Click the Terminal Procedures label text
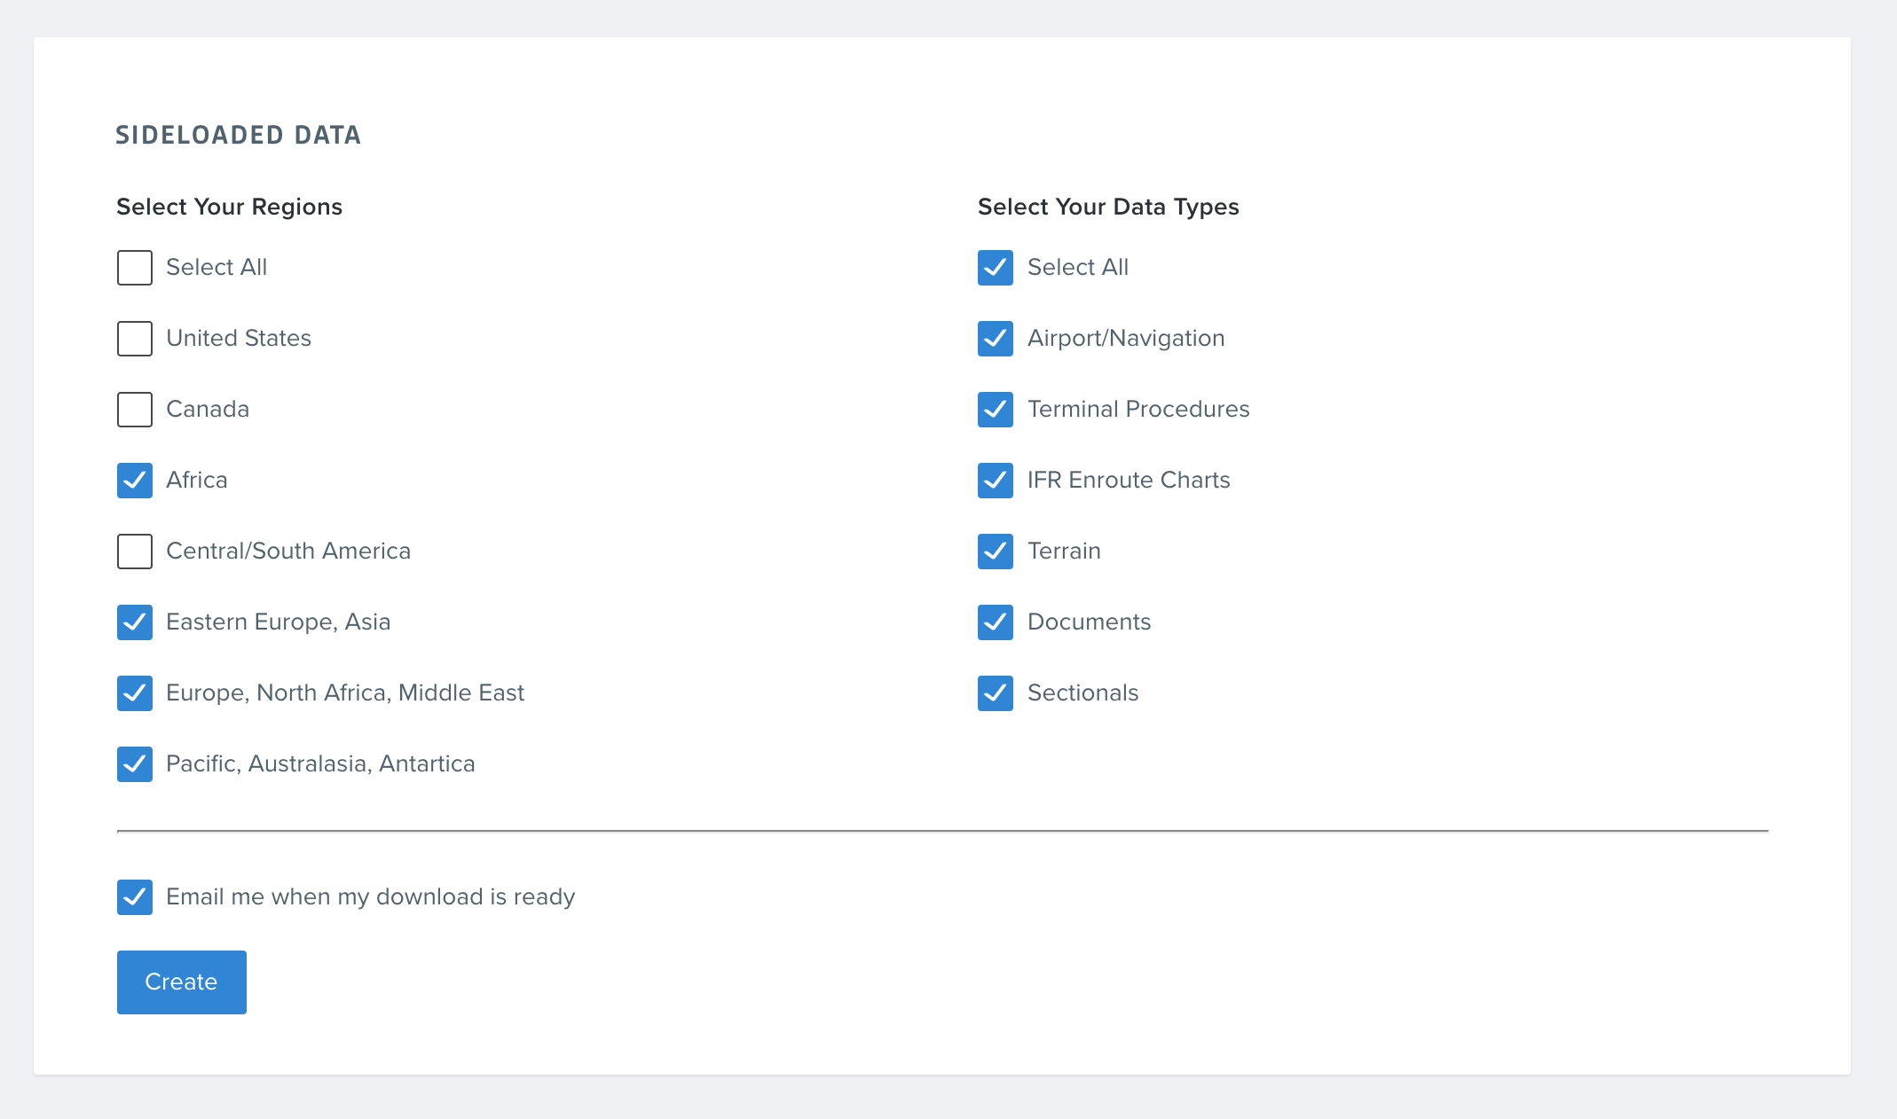The height and width of the screenshot is (1119, 1897). click(x=1138, y=409)
